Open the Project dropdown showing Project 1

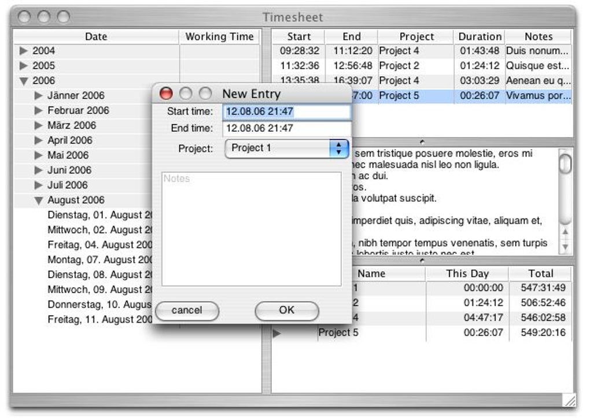pos(287,148)
